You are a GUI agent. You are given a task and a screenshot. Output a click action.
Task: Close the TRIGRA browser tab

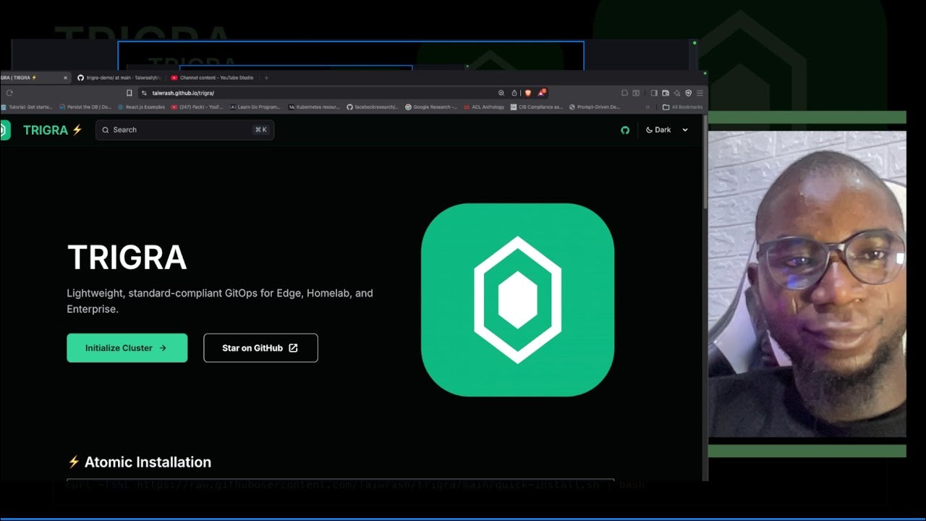65,77
